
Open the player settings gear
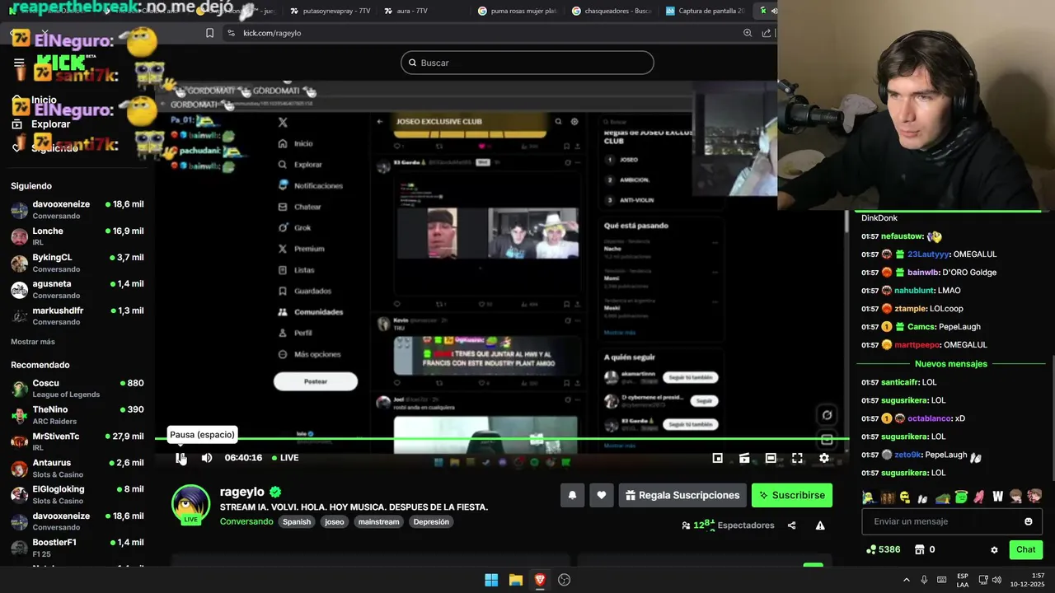823,458
